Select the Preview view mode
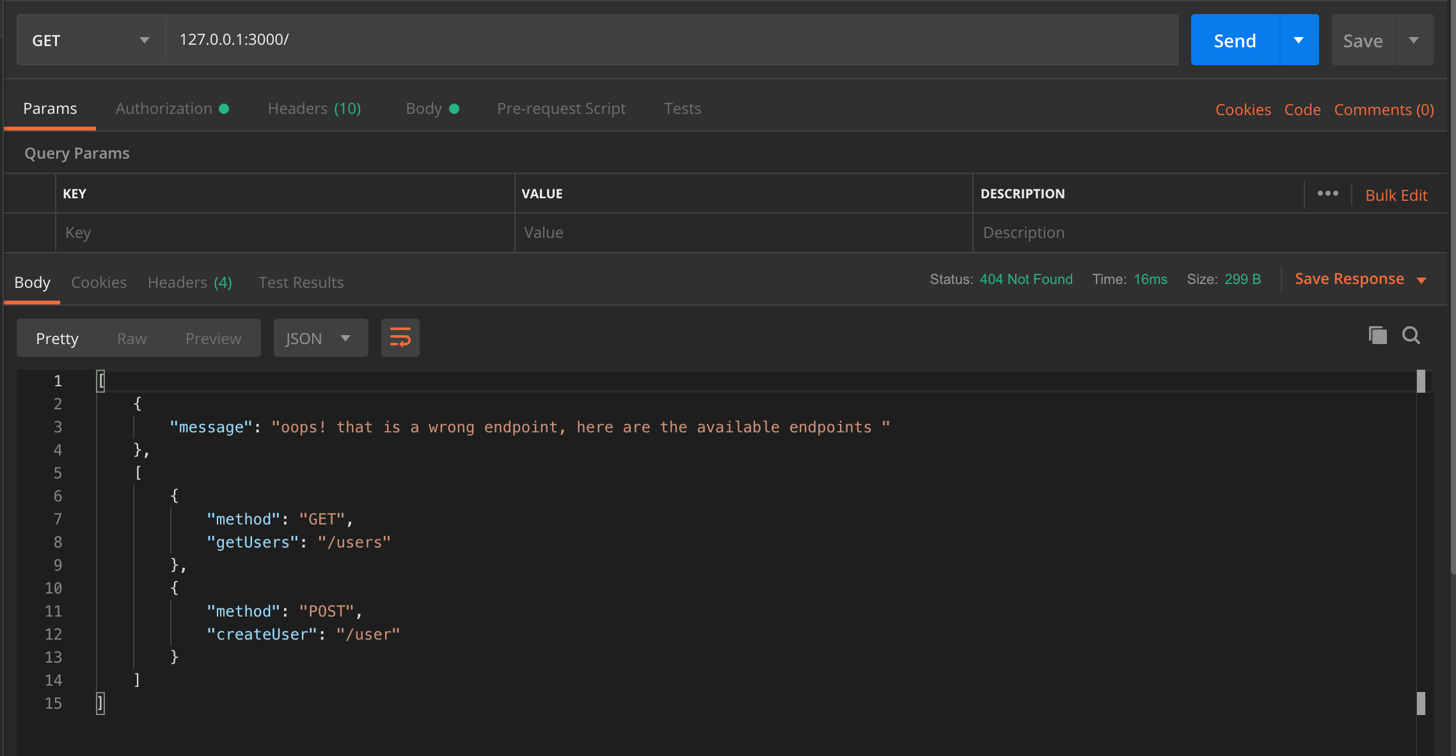Viewport: 1456px width, 756px height. [x=214, y=338]
